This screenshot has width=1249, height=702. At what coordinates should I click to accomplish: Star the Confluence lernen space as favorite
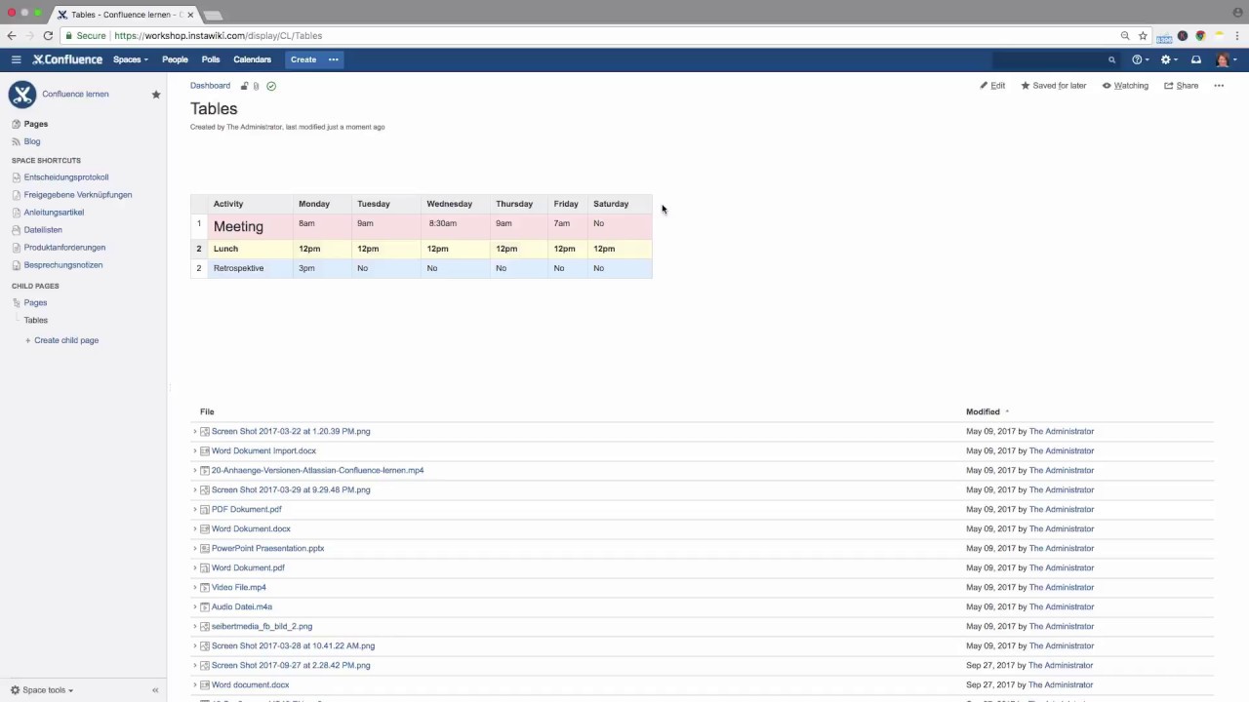coord(156,94)
